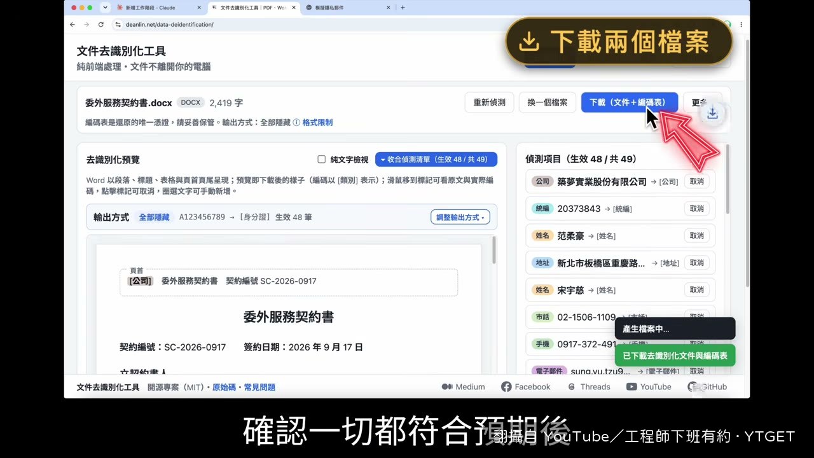Image resolution: width=814 pixels, height=458 pixels.
Task: View site information icon beside the URL
Action: [x=118, y=24]
